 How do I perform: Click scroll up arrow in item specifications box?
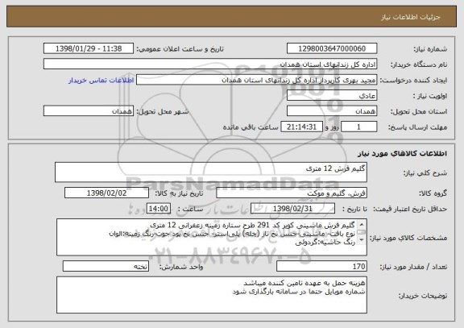coord(362,224)
